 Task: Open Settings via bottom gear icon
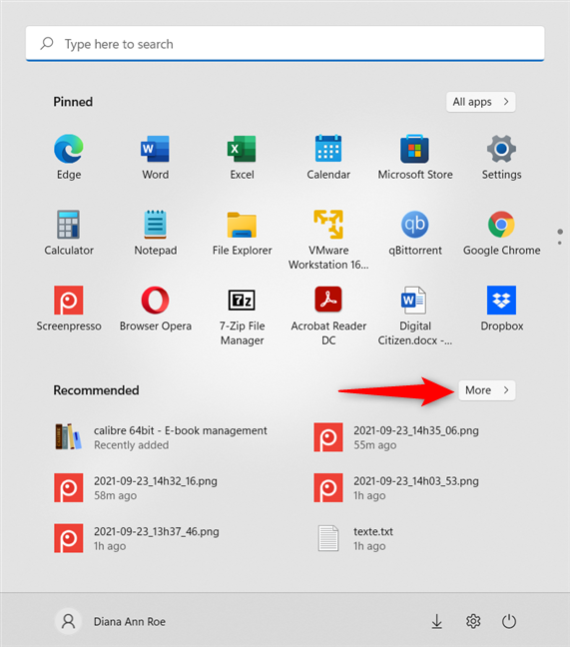pos(473,621)
